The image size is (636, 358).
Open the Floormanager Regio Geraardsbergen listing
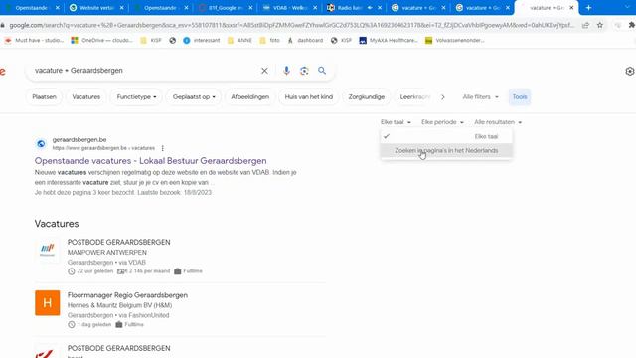[x=127, y=295]
